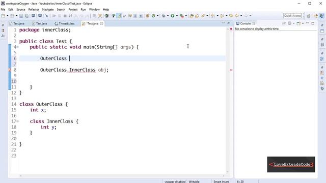Toggle Mark Occurrences in the toolbar

point(119,16)
